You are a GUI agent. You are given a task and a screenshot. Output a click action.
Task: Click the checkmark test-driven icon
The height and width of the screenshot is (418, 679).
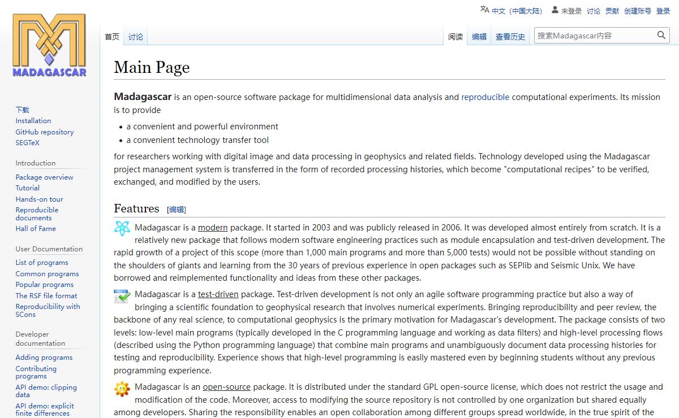click(122, 295)
